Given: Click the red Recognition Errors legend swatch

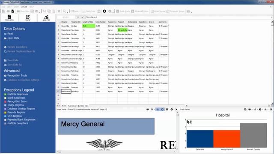Looking at the screenshot, I should coord(5,101).
